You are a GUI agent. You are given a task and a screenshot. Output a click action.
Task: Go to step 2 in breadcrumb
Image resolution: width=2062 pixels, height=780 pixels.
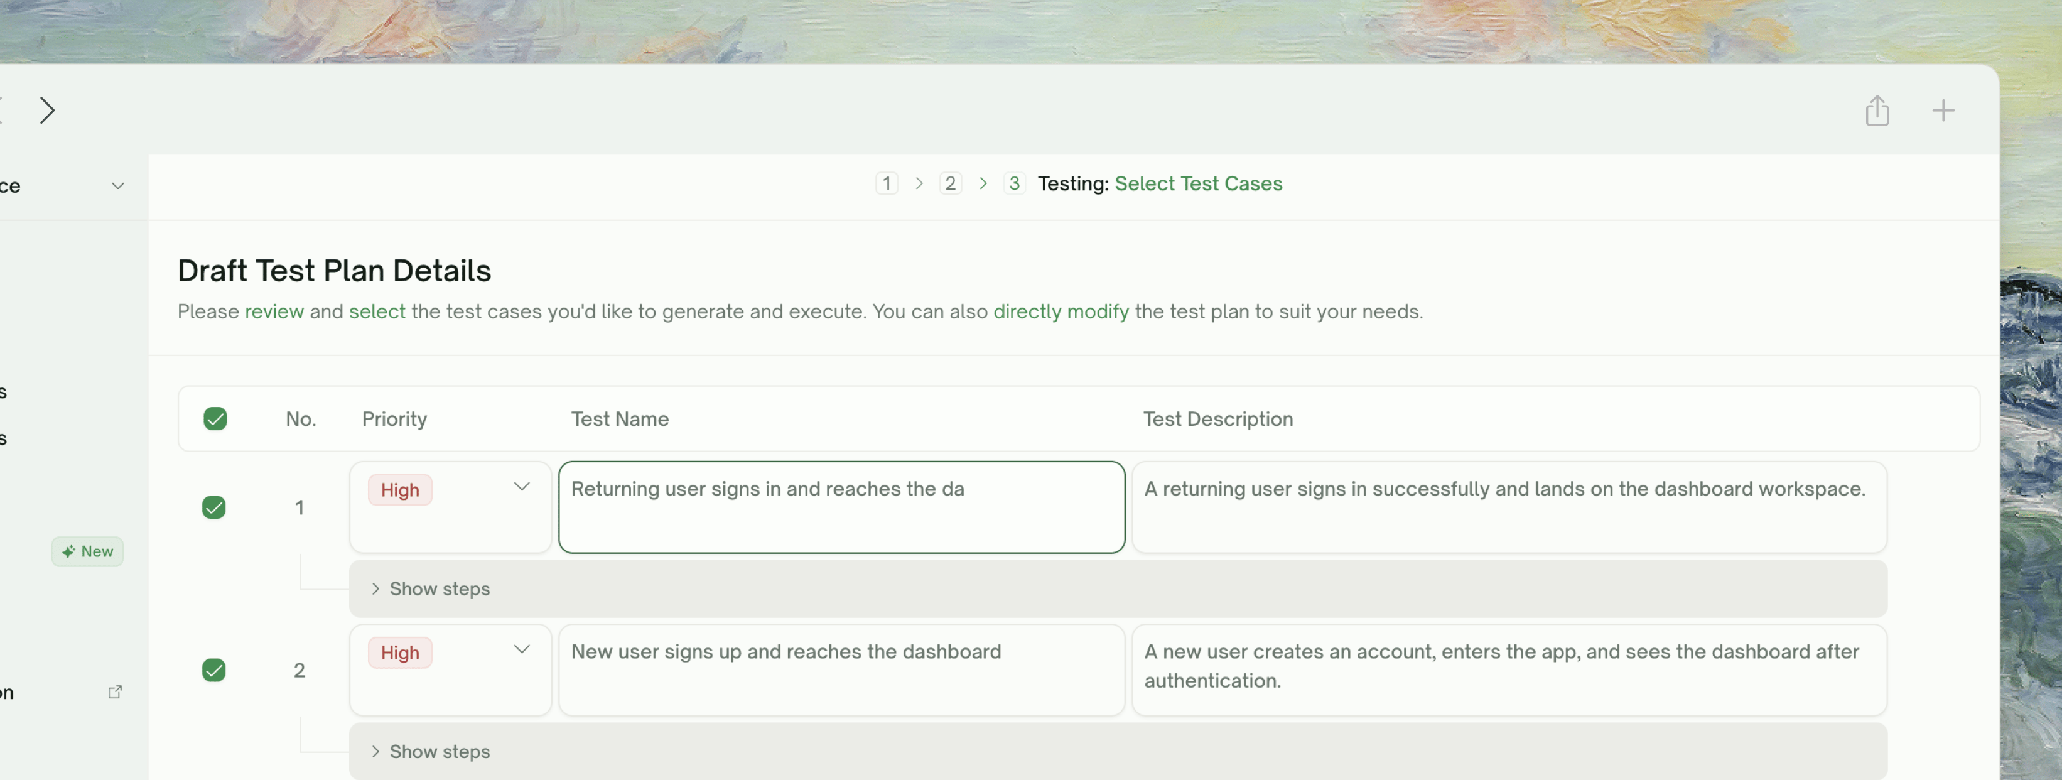pyautogui.click(x=950, y=183)
